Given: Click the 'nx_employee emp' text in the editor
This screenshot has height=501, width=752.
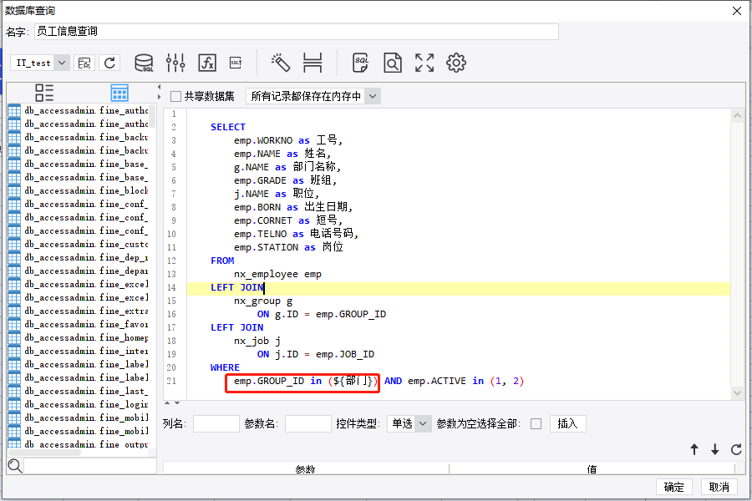Looking at the screenshot, I should [277, 274].
